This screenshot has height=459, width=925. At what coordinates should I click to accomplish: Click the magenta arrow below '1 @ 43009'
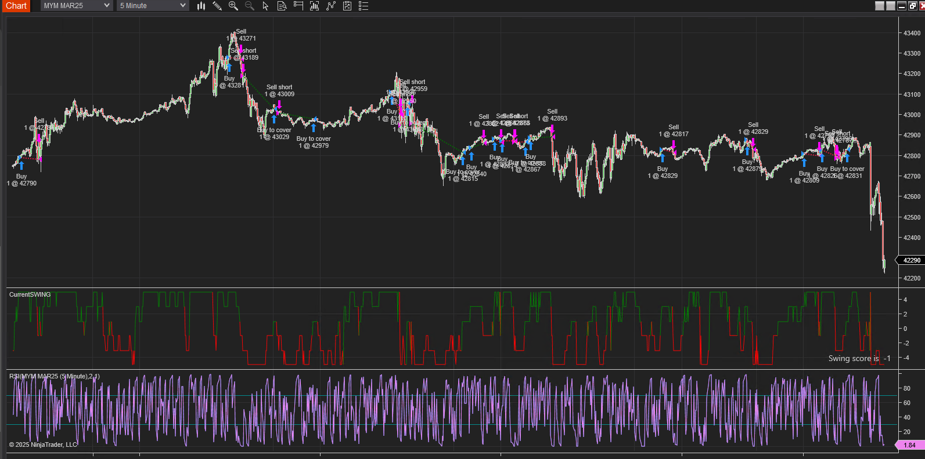click(x=279, y=104)
